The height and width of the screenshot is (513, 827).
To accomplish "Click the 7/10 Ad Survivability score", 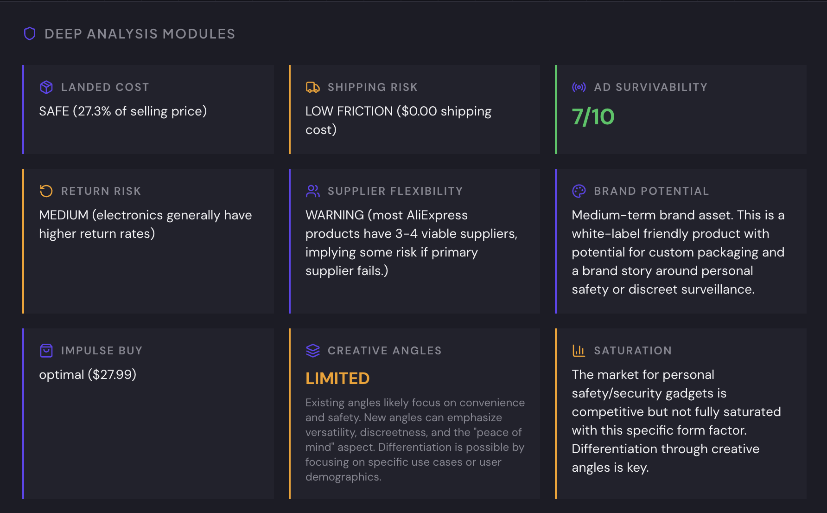I will pyautogui.click(x=593, y=117).
